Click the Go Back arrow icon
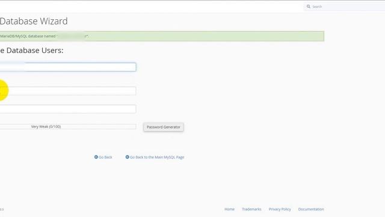 pos(96,157)
